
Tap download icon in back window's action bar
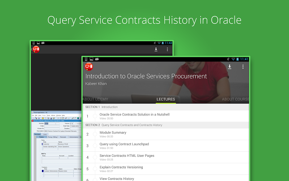(156, 49)
